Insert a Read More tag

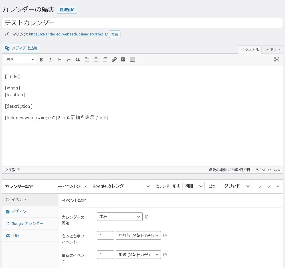coord(123,59)
